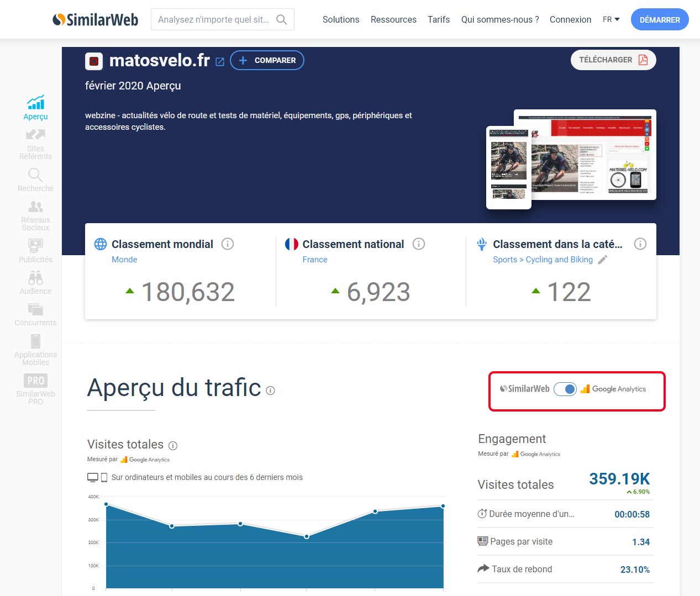Click the globe icon in world ranking
The width and height of the screenshot is (700, 596).
coord(101,244)
